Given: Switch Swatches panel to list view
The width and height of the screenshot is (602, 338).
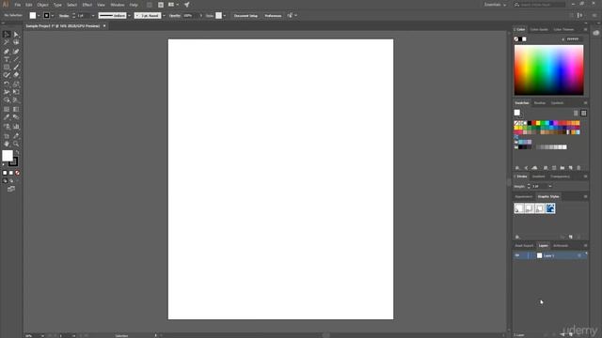Looking at the screenshot, I should pos(576,113).
